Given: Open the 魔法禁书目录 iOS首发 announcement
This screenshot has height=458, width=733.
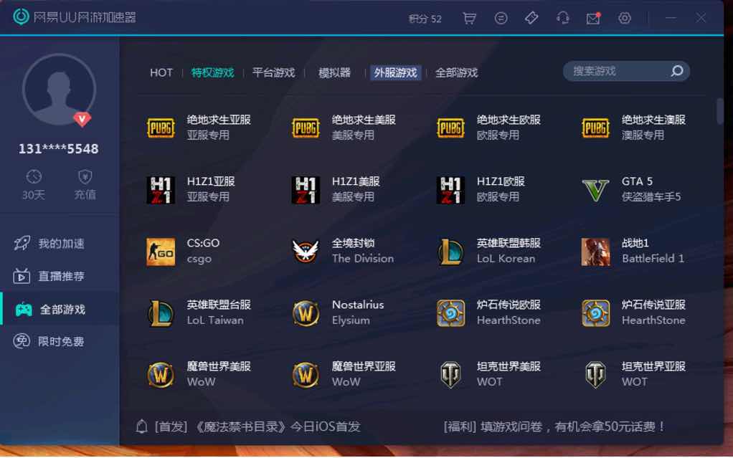Looking at the screenshot, I should pos(257,426).
